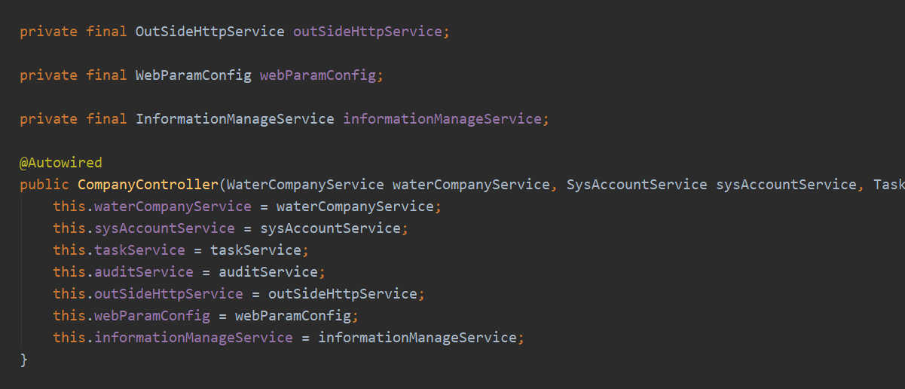Click the constructor's closing curly brace
The width and height of the screenshot is (905, 389).
click(24, 360)
